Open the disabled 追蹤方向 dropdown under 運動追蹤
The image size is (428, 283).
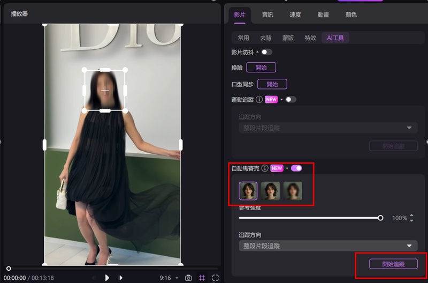328,128
